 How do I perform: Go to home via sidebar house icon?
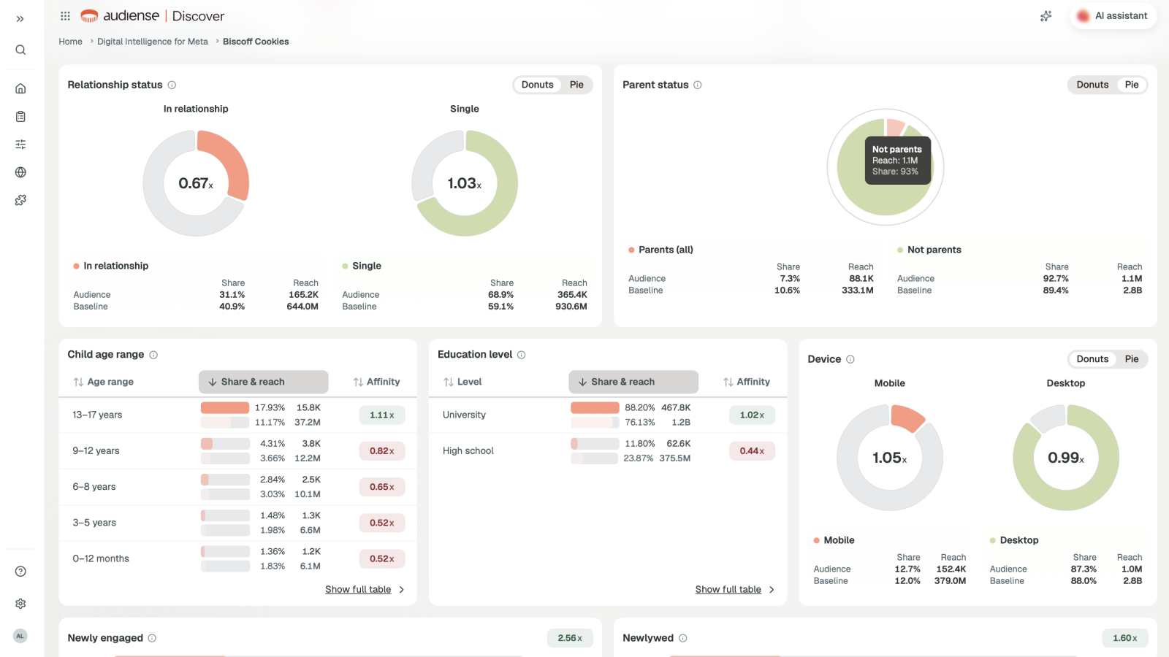coord(20,88)
